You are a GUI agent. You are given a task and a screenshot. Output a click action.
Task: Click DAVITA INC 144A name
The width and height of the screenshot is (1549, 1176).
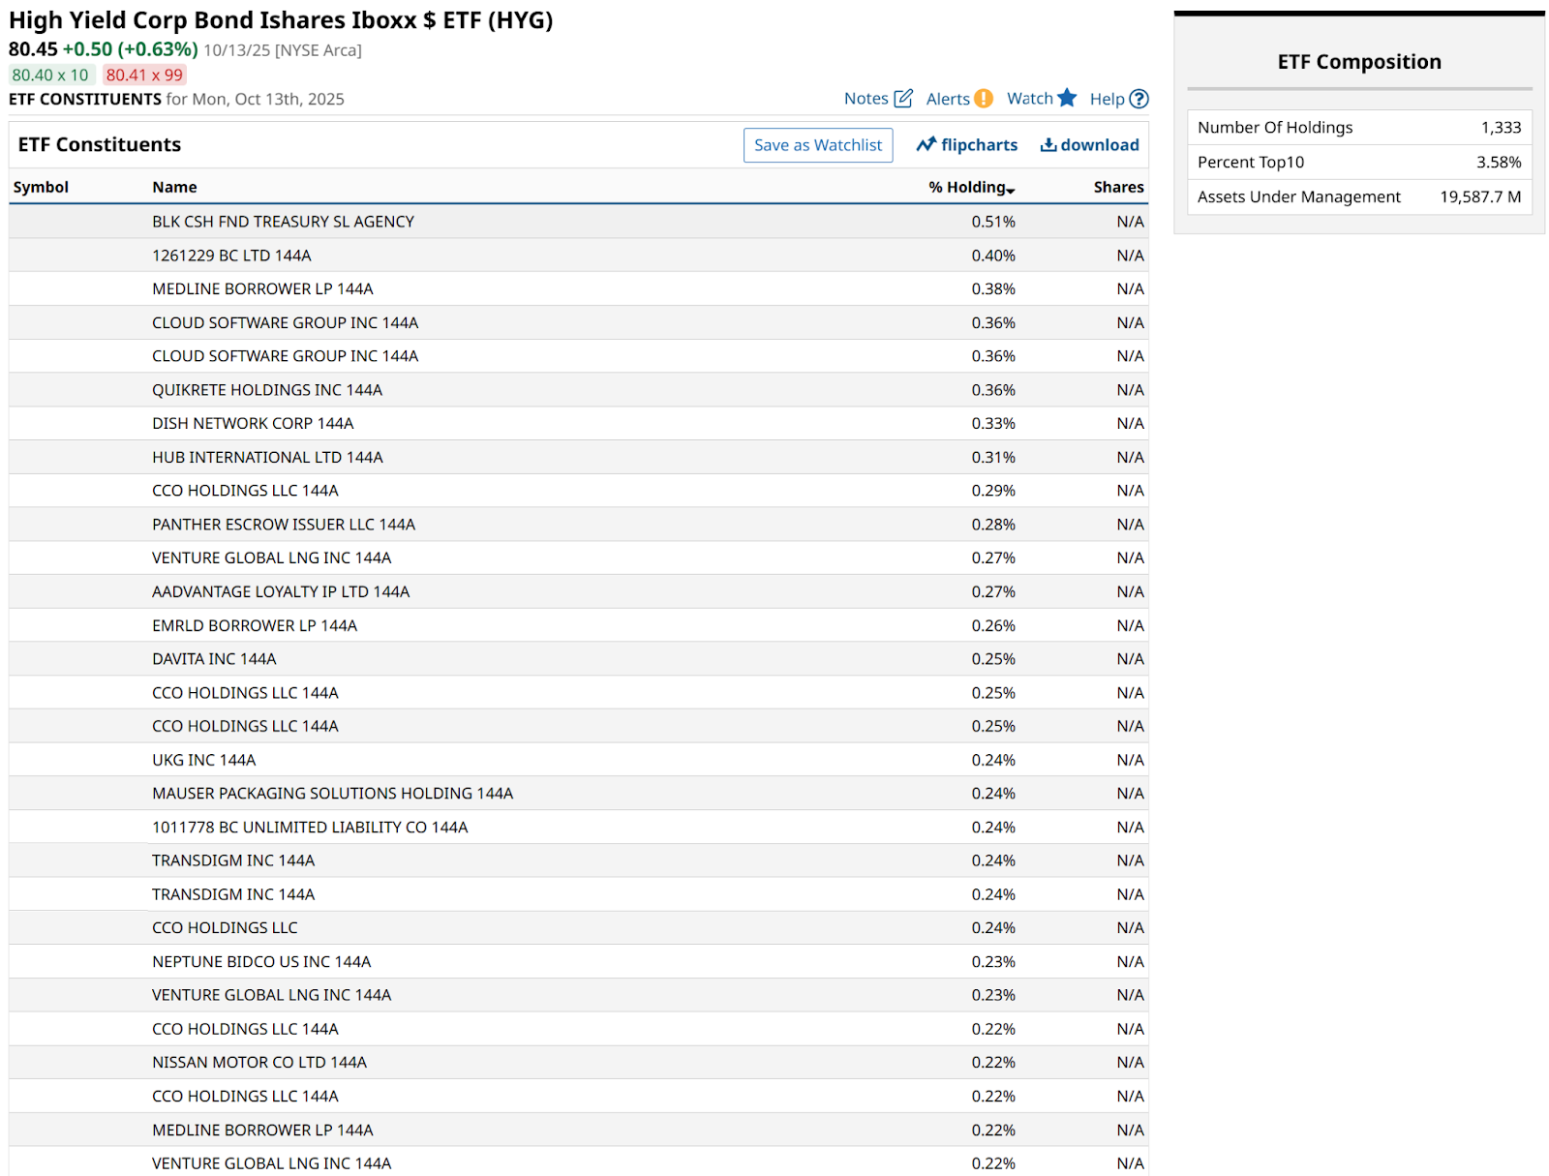[x=214, y=659]
